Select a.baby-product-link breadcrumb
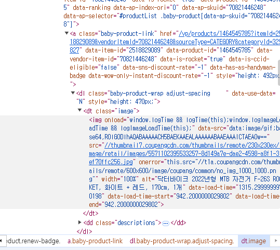This screenshot has height=250, width=280. pyautogui.click(x=95, y=241)
